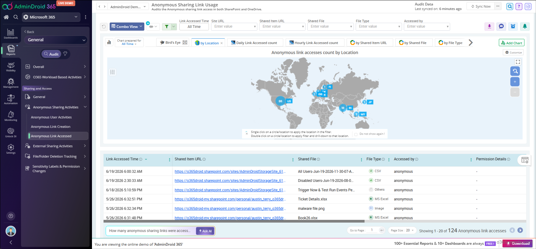Open the Monitoring sidebar section
The height and width of the screenshot is (249, 536).
click(x=11, y=116)
